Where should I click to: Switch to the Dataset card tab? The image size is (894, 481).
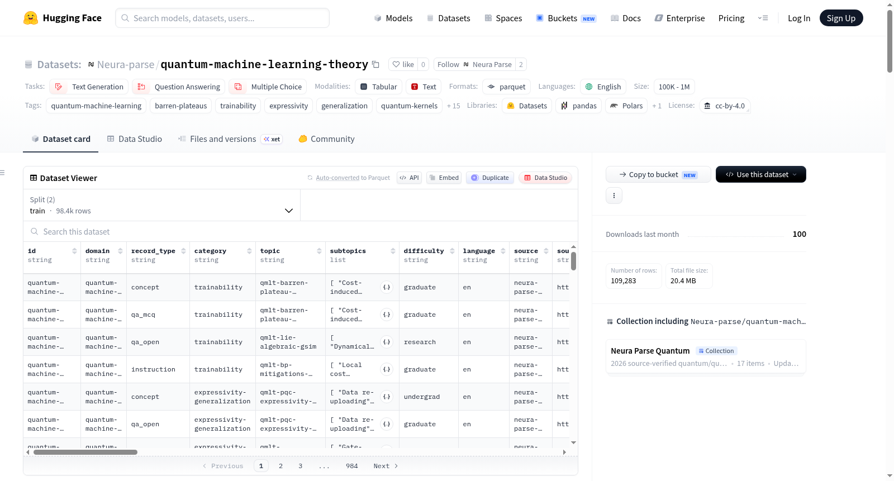[61, 139]
